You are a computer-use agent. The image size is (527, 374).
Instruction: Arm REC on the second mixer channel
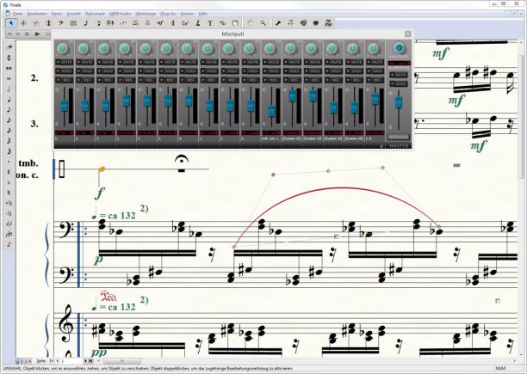point(85,80)
